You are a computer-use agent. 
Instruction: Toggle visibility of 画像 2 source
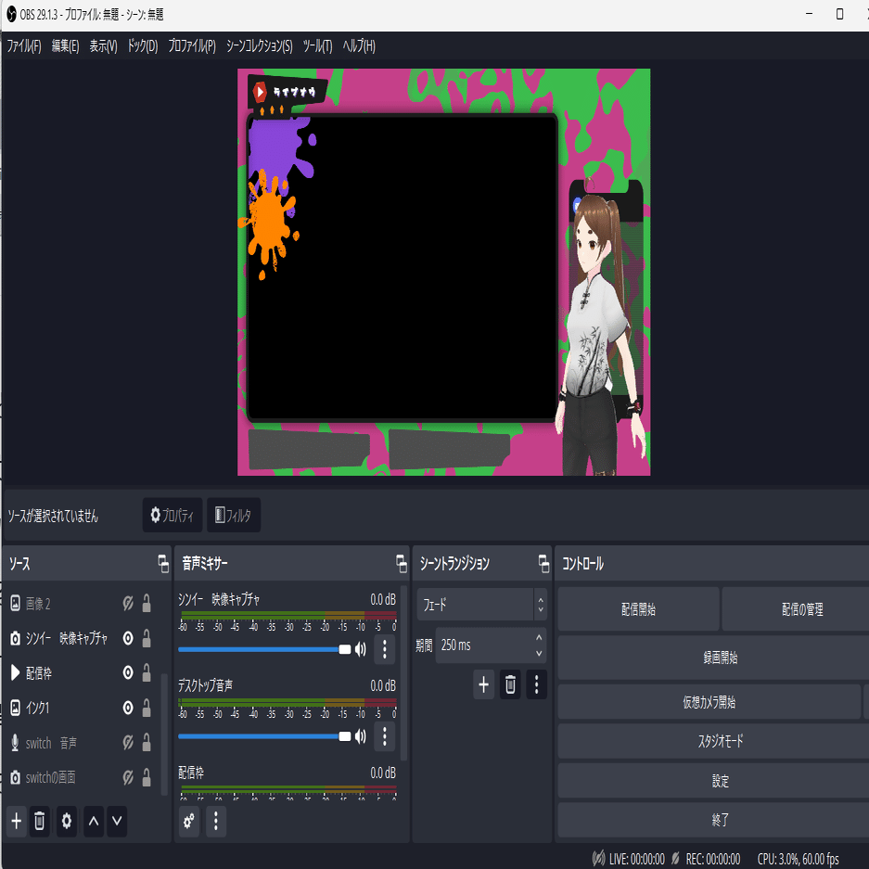coord(128,603)
